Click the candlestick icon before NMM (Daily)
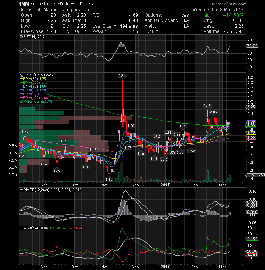This screenshot has width=265, height=270. pos(21,75)
